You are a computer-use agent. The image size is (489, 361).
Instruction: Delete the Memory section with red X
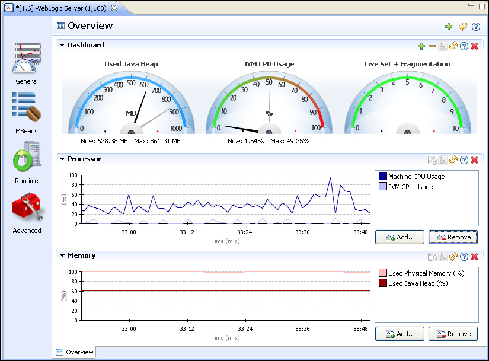tap(475, 257)
